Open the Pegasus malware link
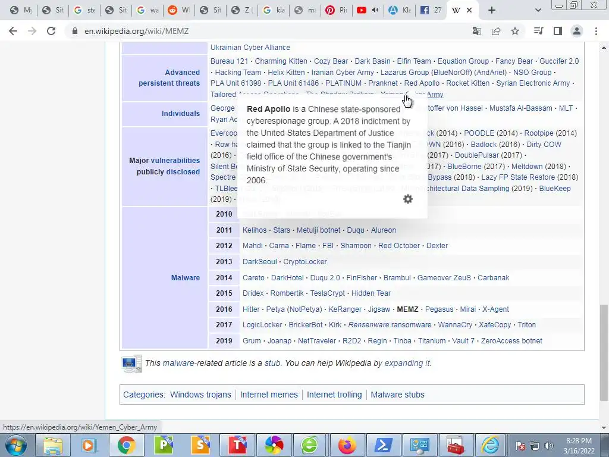Screen dimensions: 609x457 (x=439, y=309)
